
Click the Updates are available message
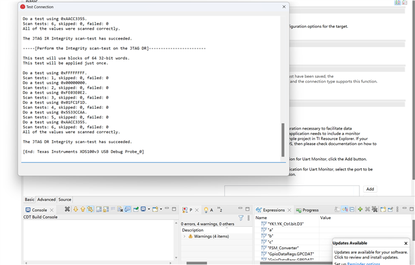coord(370,255)
